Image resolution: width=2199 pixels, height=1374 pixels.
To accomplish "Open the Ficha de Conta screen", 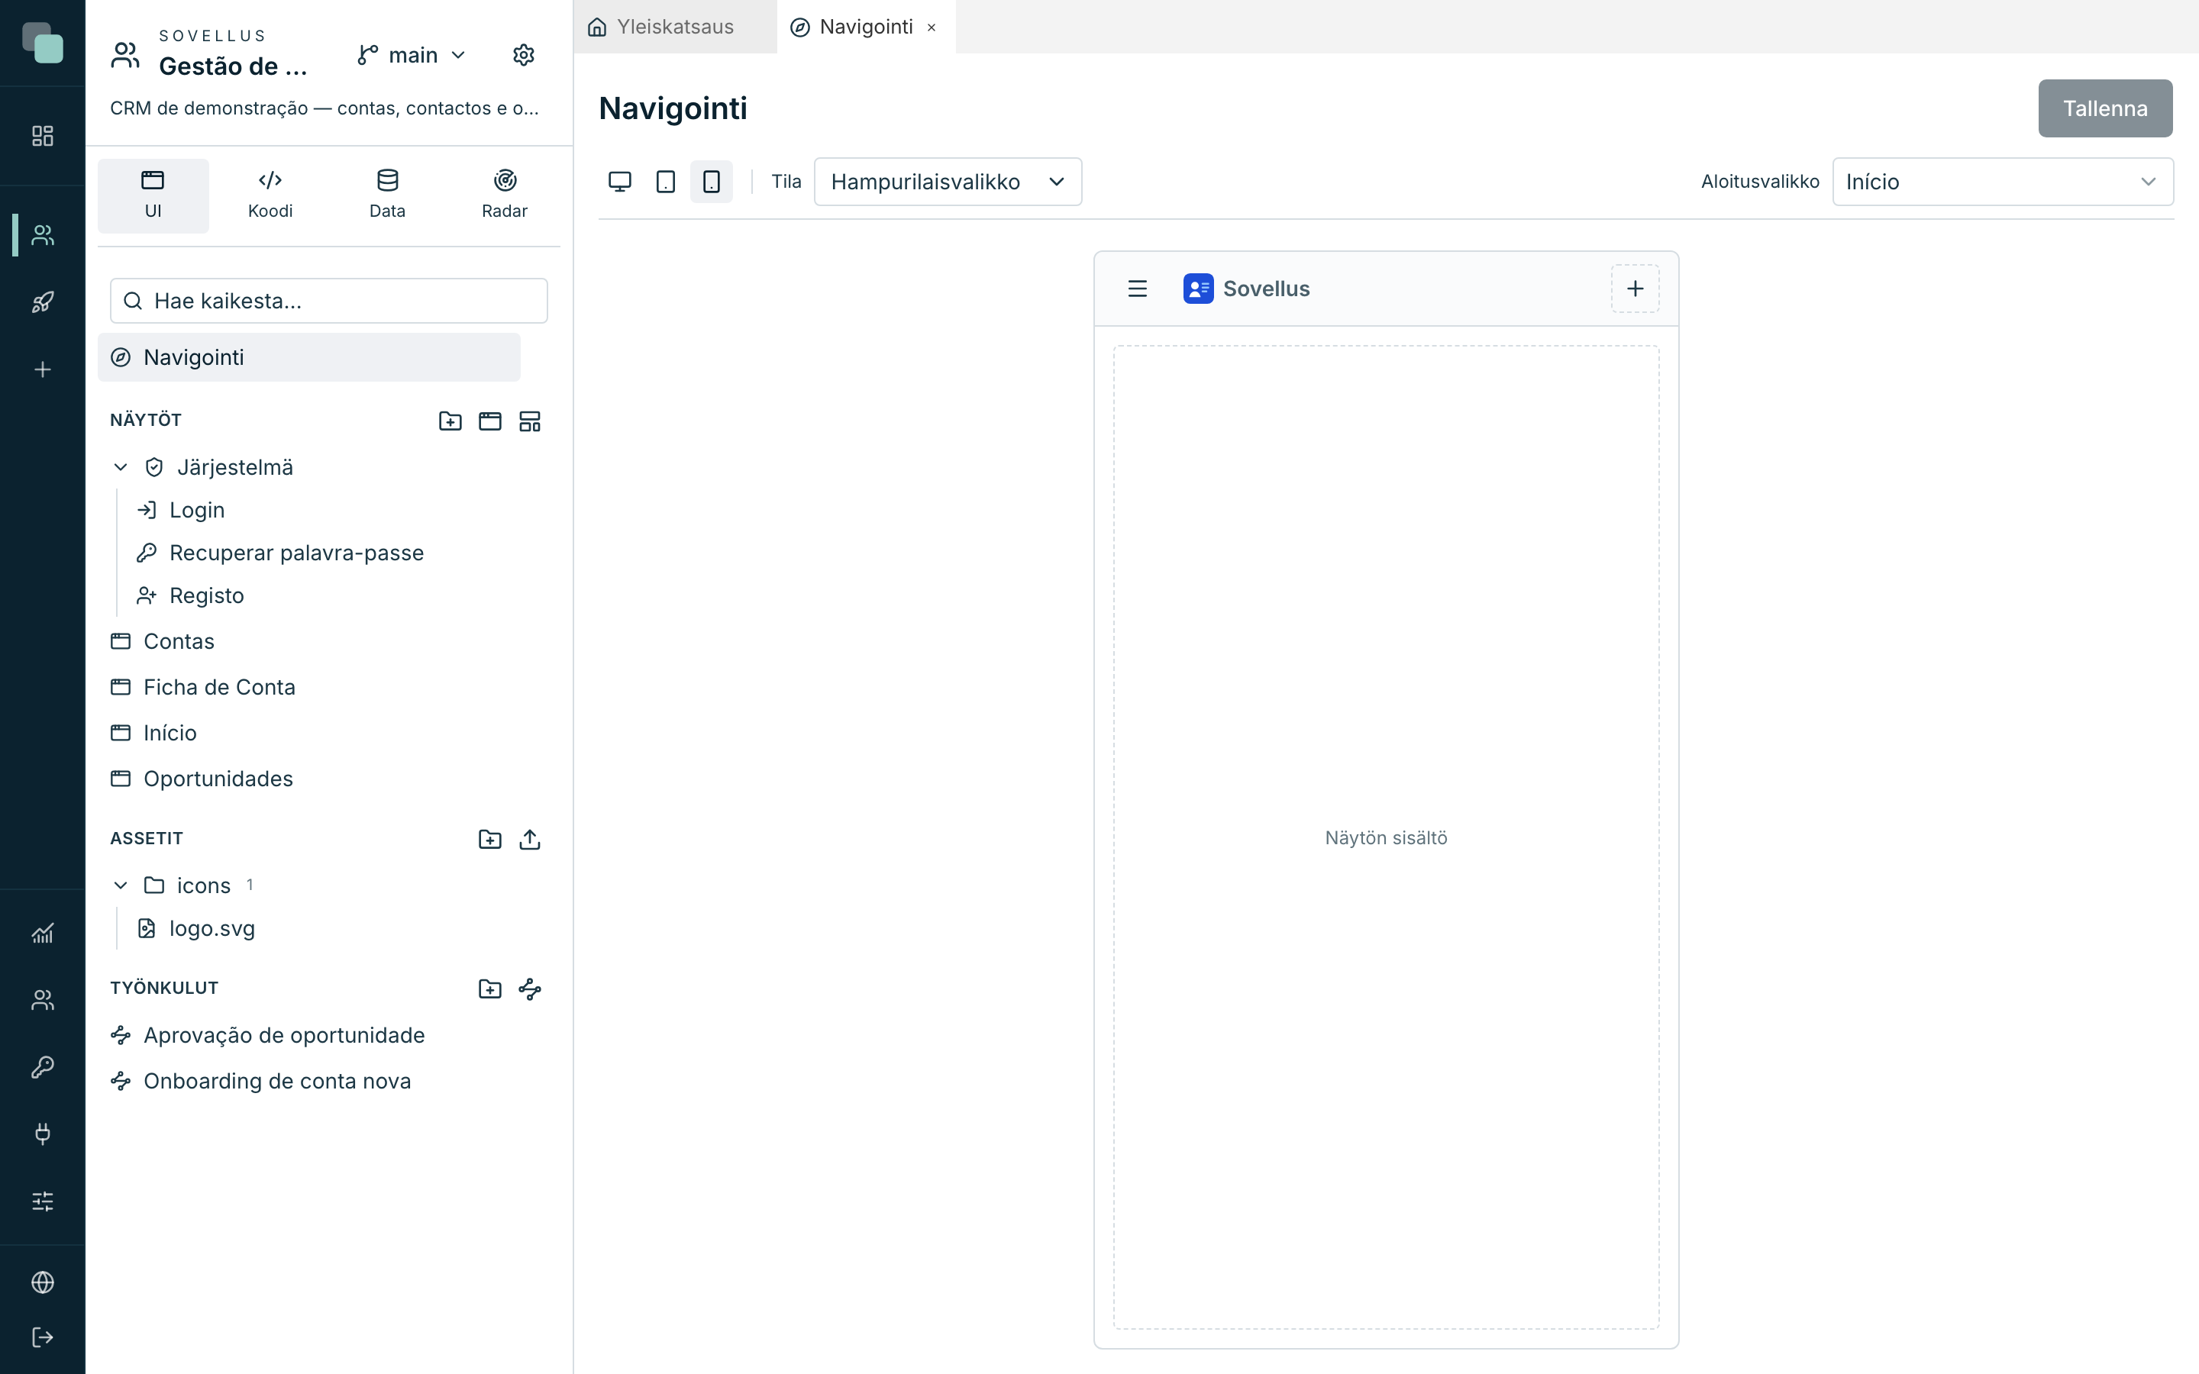I will 219,687.
